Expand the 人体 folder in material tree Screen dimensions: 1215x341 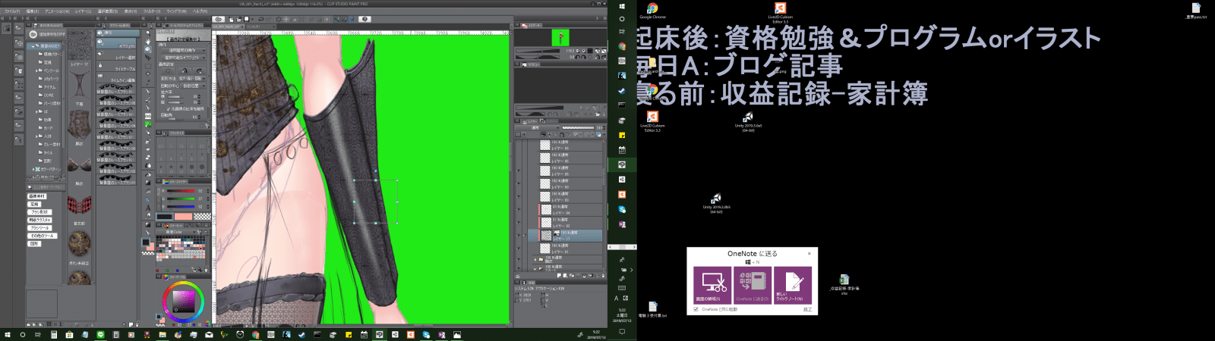coord(36,136)
